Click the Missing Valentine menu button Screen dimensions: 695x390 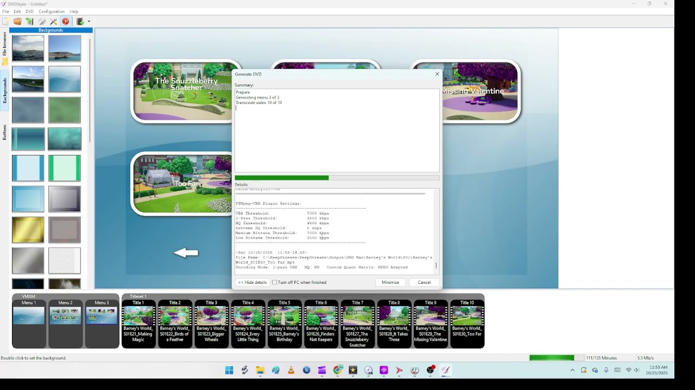click(481, 91)
